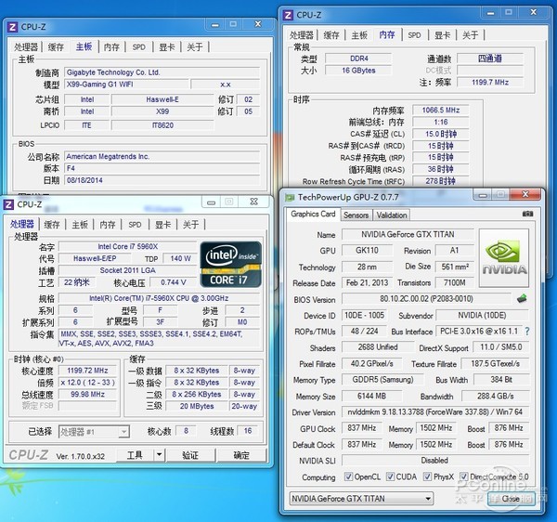Click the GPU-Z screenshot camera icon
557x522 pixels.
pos(527,214)
